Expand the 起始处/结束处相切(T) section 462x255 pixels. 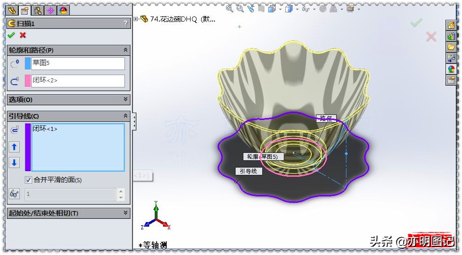tap(125, 213)
